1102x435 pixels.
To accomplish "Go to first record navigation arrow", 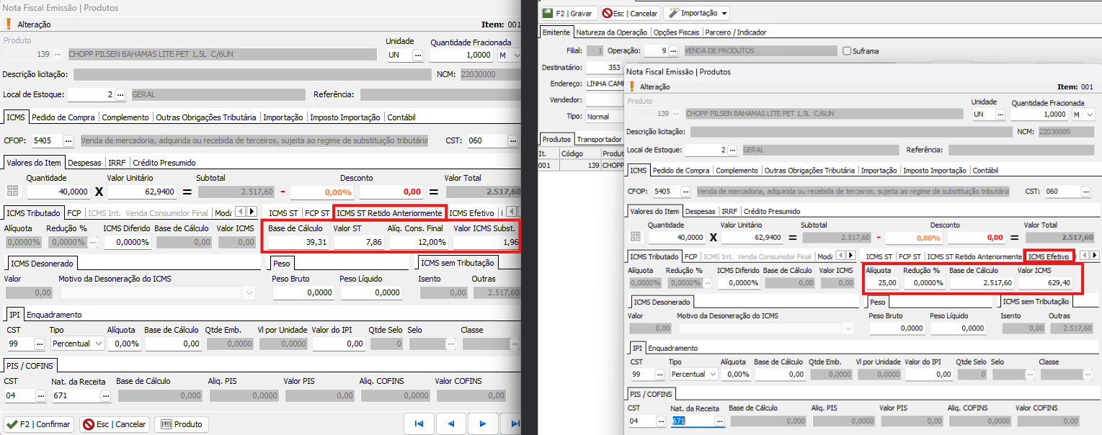I will click(x=418, y=424).
